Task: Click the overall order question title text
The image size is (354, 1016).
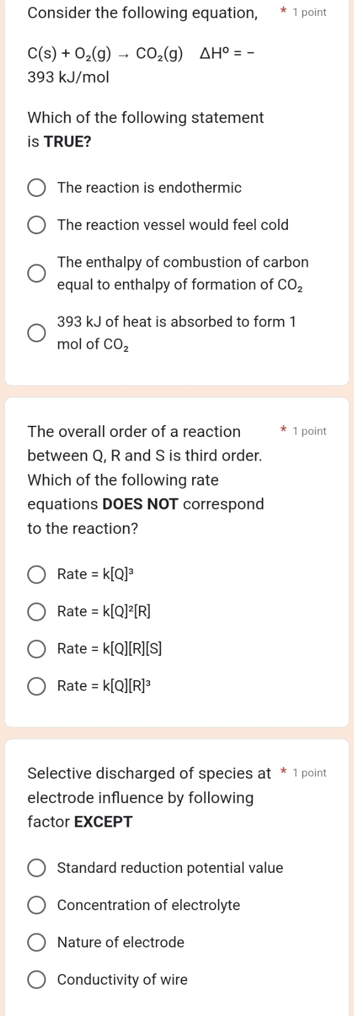Action: pyautogui.click(x=134, y=432)
